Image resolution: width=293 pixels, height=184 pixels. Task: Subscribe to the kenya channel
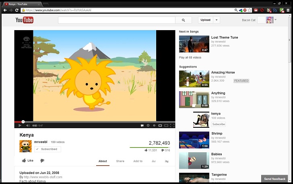click(219, 124)
